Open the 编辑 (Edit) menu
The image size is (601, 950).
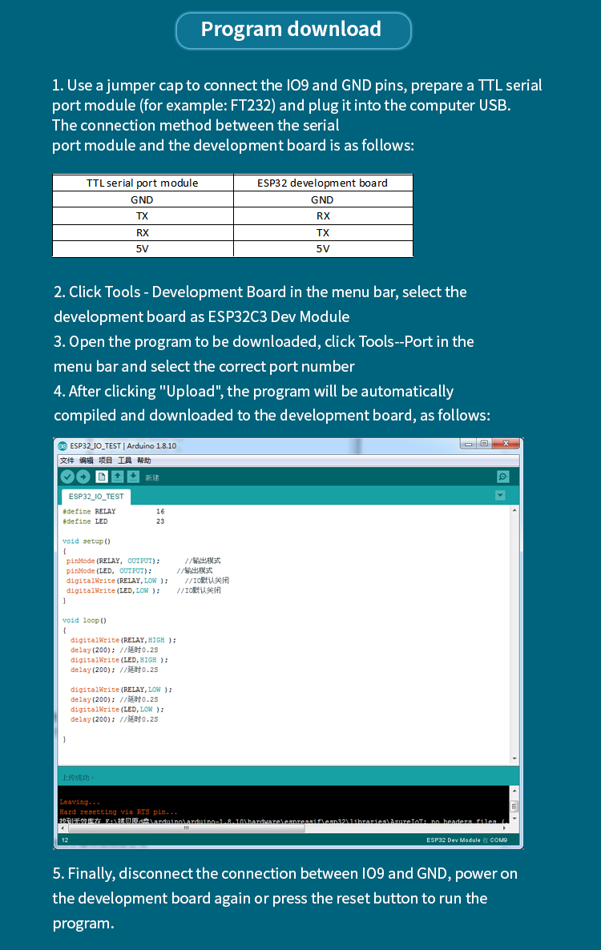(87, 461)
